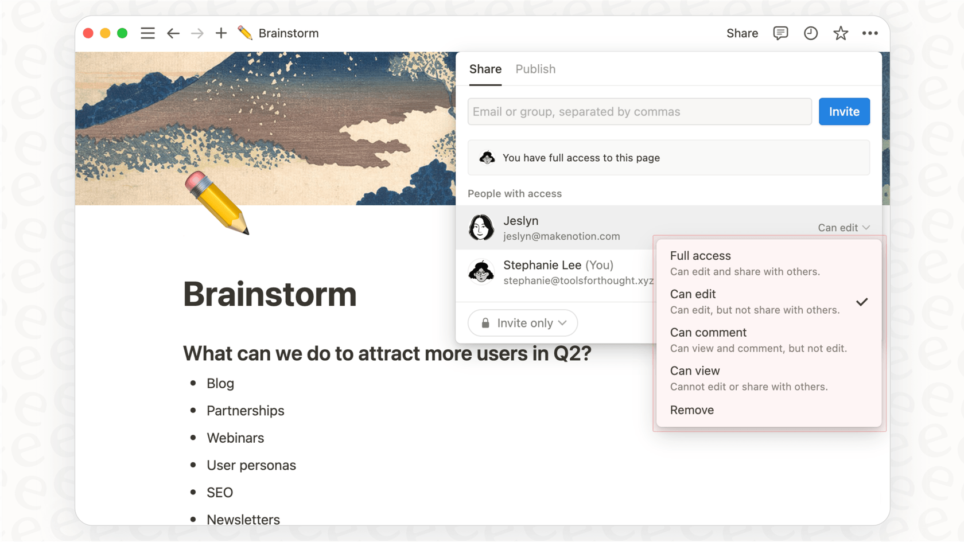This screenshot has height=542, width=964.
Task: Click the checkmark beside Can edit
Action: [x=862, y=302]
